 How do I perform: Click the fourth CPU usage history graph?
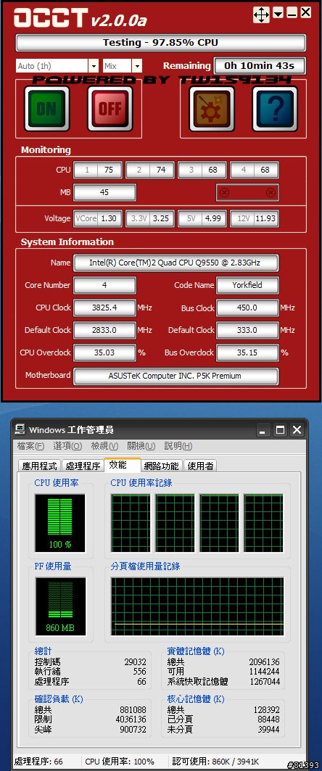point(263,523)
